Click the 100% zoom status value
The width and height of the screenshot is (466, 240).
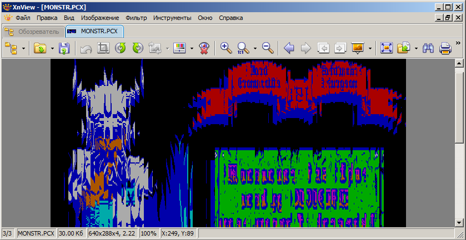(149, 233)
